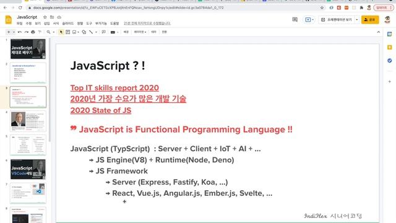This screenshot has width=396, height=223.
Task: Open the Format menu
Action: [x=56, y=24]
